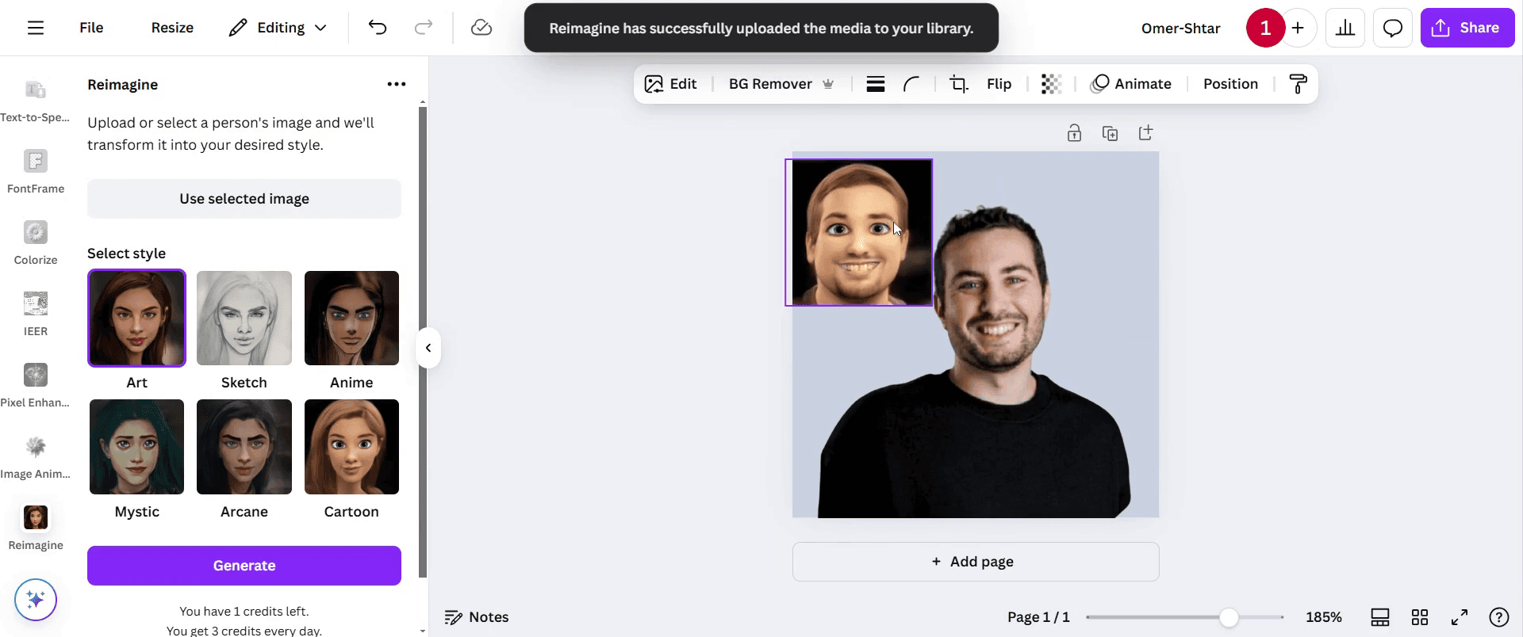The width and height of the screenshot is (1523, 637).
Task: Select the copy style paint roller icon
Action: [1298, 84]
